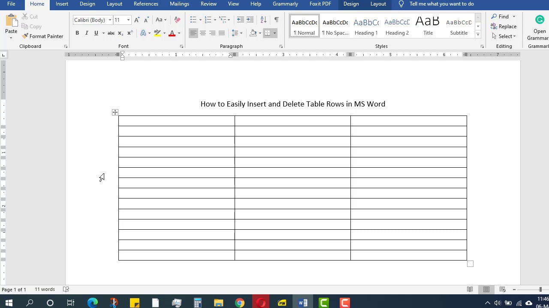549x308 pixels.
Task: Click the Format Painter button
Action: pos(42,36)
